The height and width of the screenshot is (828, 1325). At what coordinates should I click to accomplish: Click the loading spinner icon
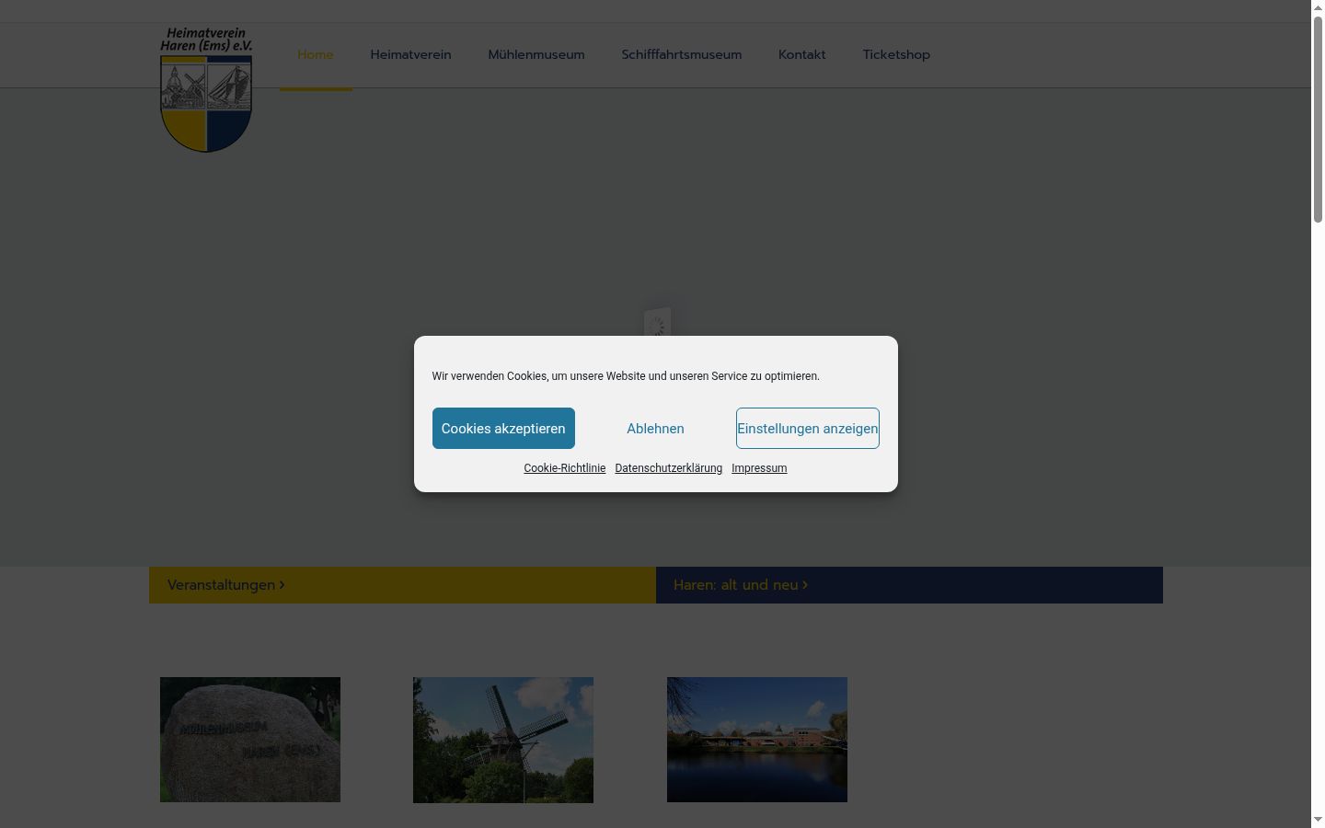[x=657, y=324]
